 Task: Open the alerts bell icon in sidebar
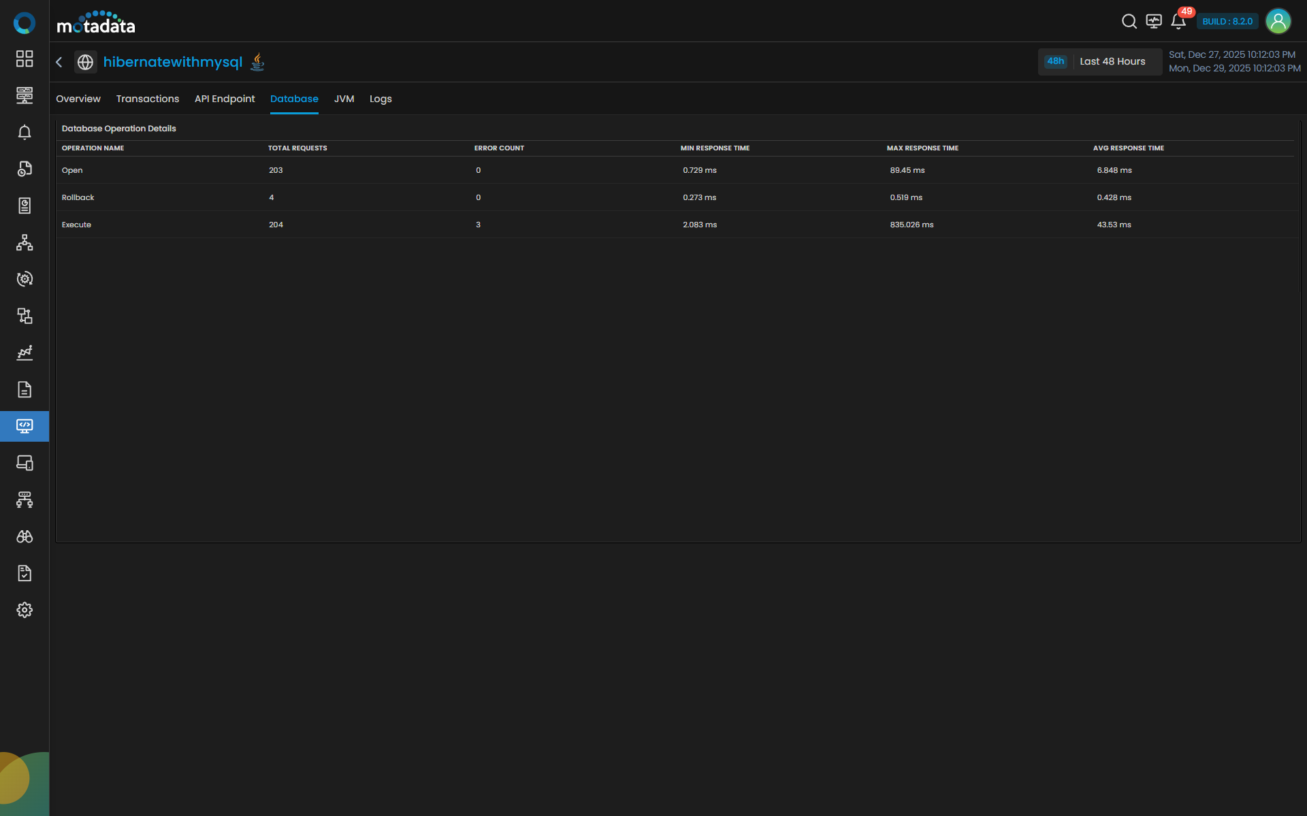pyautogui.click(x=25, y=132)
